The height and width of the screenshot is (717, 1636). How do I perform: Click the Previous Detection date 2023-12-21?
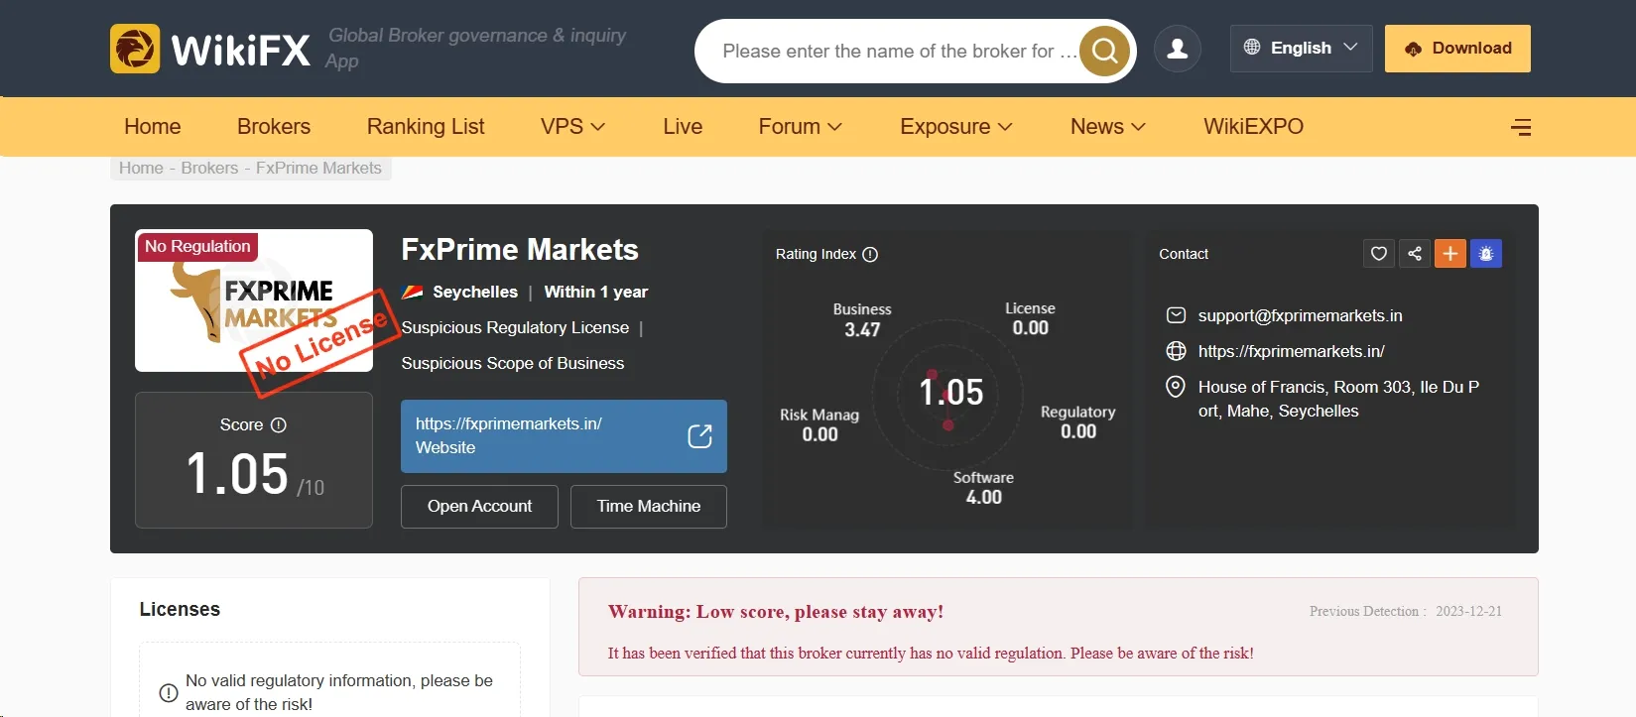click(x=1468, y=611)
